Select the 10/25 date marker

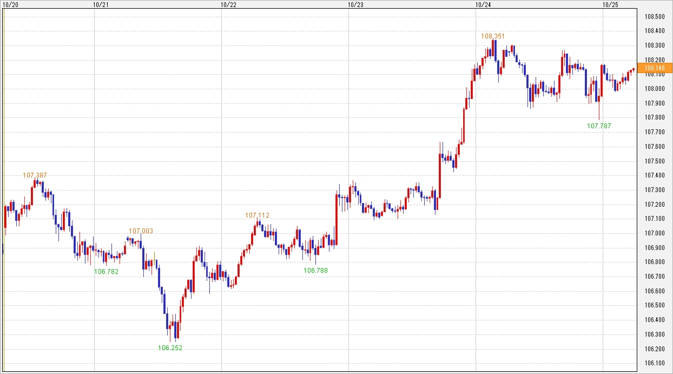[x=610, y=4]
